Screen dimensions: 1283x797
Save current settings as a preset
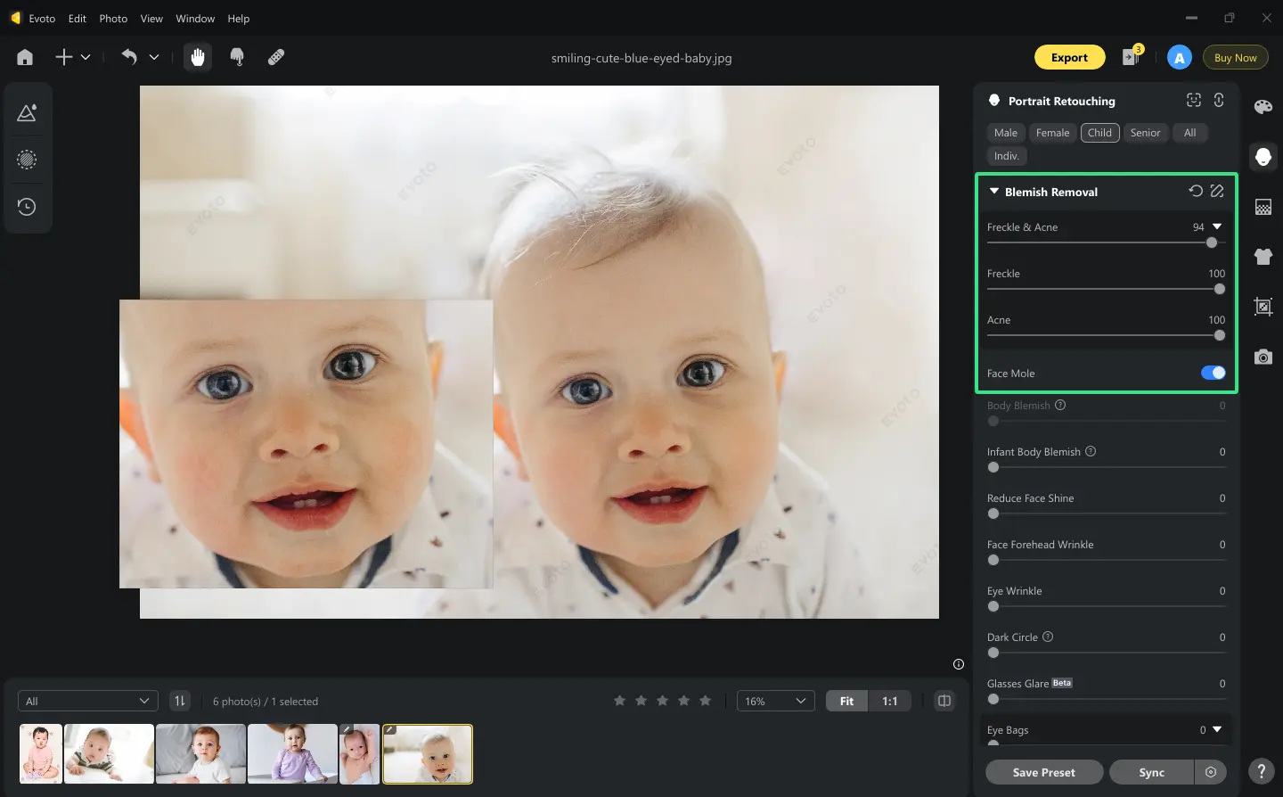click(1043, 772)
